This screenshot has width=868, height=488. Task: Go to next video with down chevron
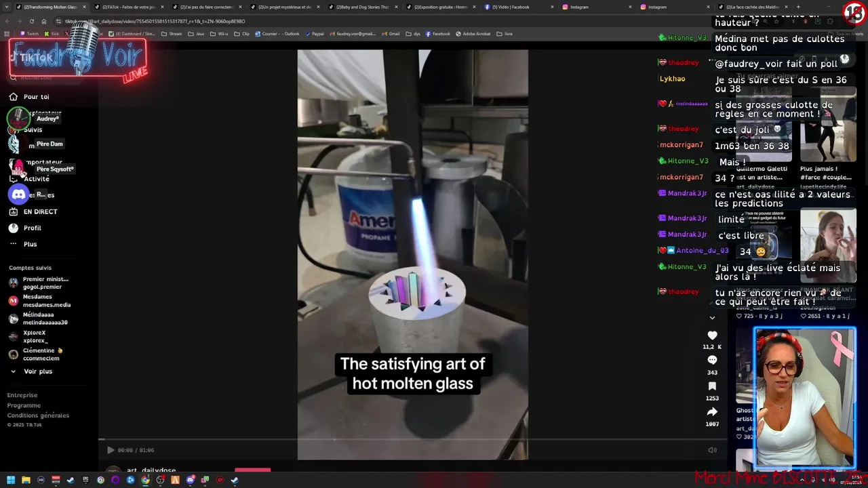712,317
